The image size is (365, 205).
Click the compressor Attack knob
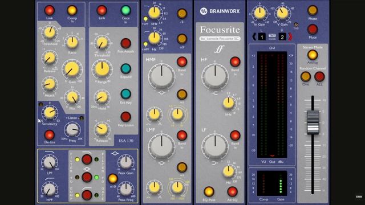(x=50, y=84)
